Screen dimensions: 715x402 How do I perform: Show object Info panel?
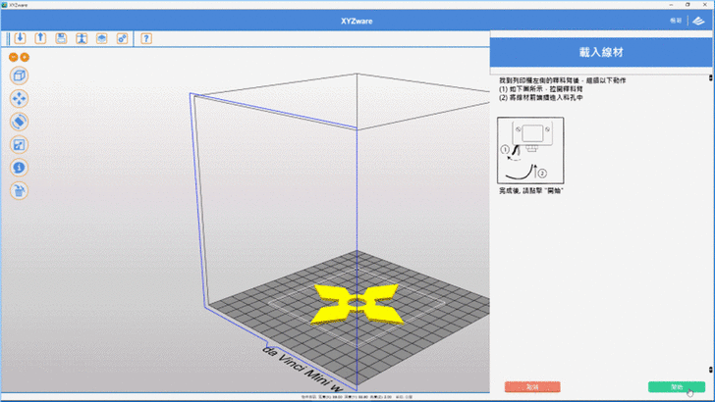point(19,168)
